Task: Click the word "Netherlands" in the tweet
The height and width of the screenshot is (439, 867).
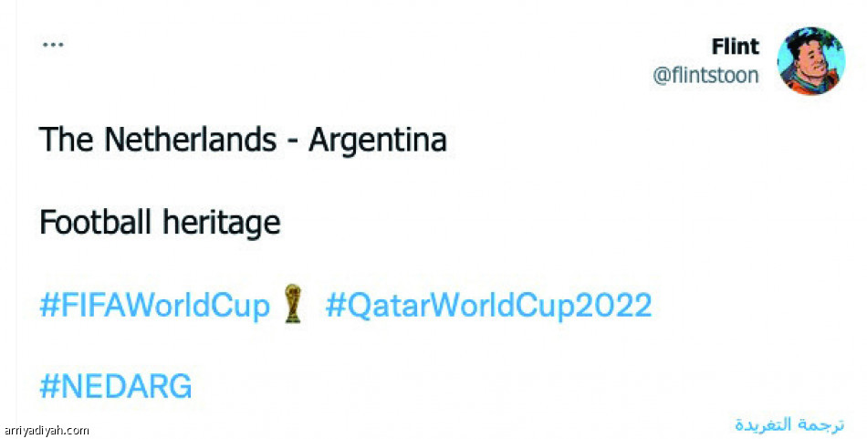Action: point(190,141)
